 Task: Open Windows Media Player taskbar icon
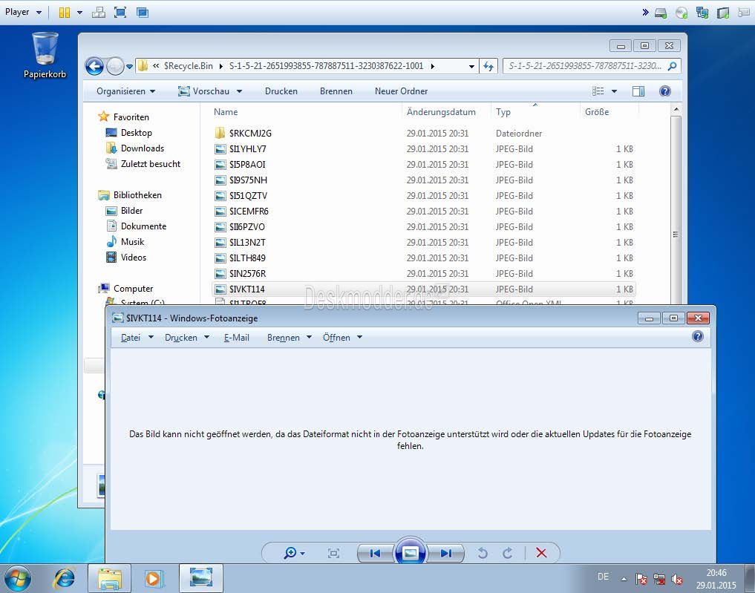click(x=154, y=578)
